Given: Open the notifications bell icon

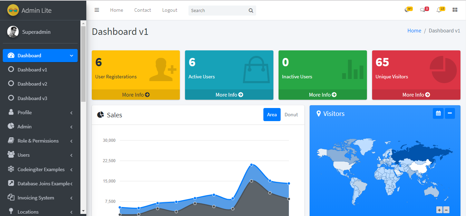Looking at the screenshot, I should pos(439,10).
